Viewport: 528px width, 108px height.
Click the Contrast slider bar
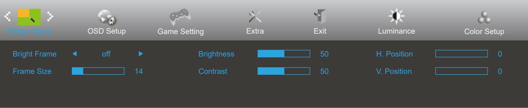pos(284,71)
